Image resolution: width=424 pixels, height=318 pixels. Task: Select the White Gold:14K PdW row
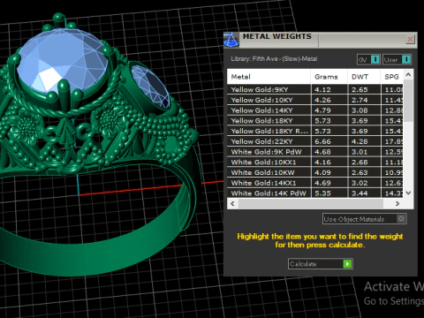pos(315,193)
